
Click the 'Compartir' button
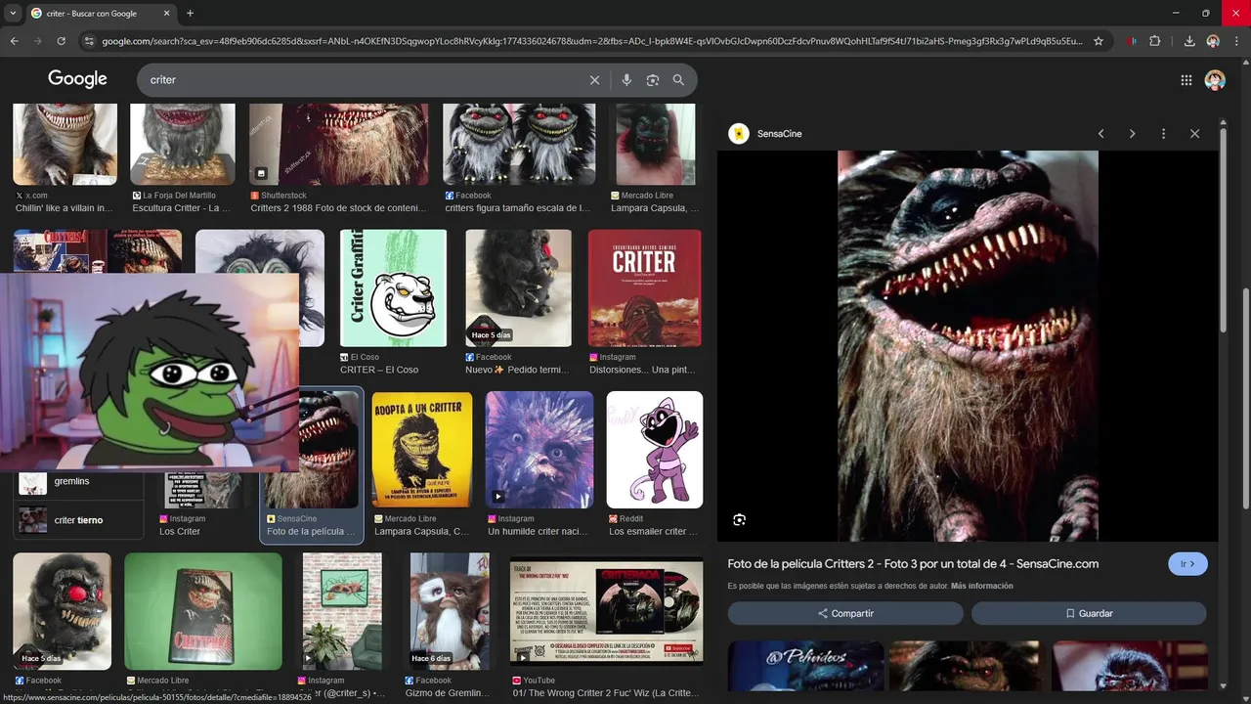point(845,613)
